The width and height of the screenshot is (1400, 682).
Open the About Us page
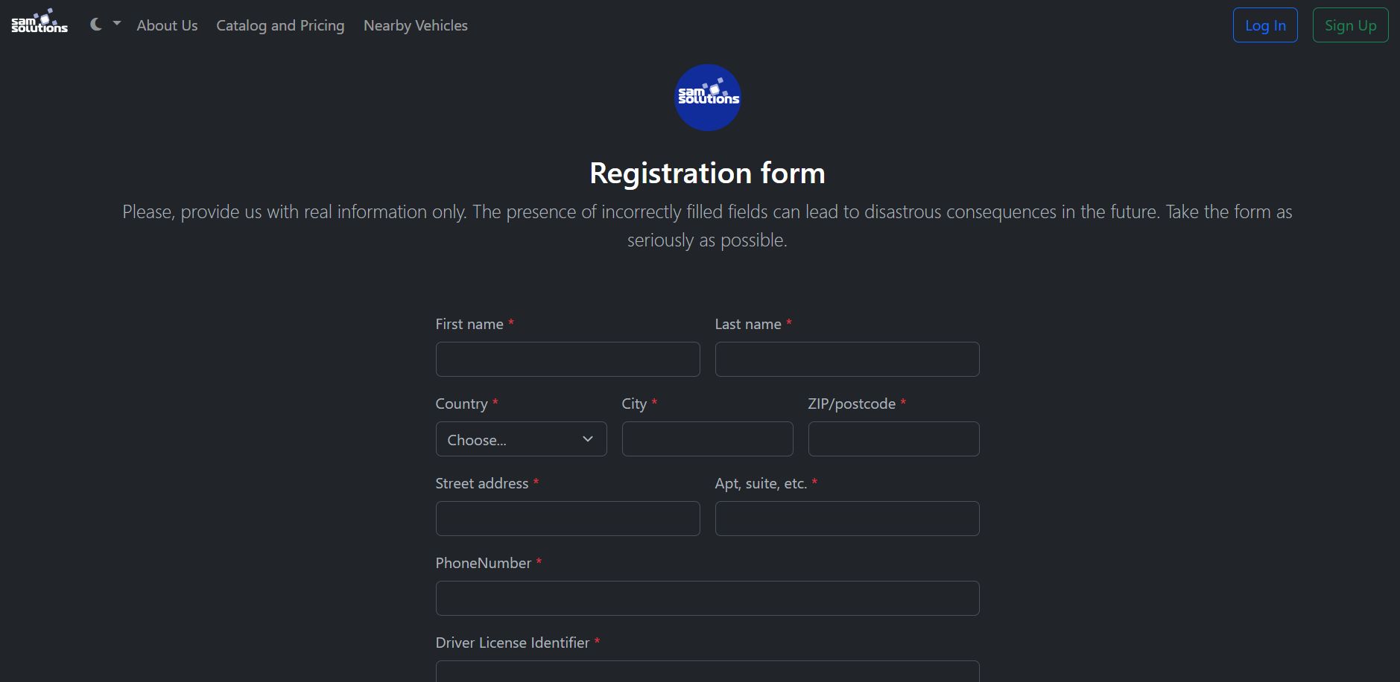tap(167, 25)
